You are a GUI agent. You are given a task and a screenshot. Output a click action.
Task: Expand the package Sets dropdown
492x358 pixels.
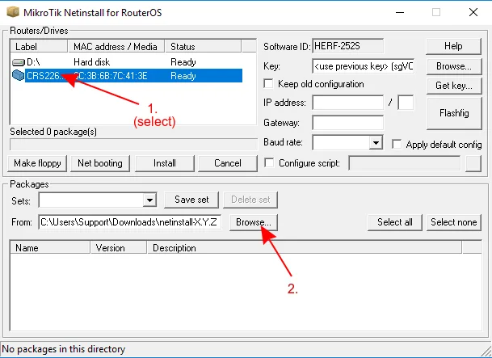point(149,200)
